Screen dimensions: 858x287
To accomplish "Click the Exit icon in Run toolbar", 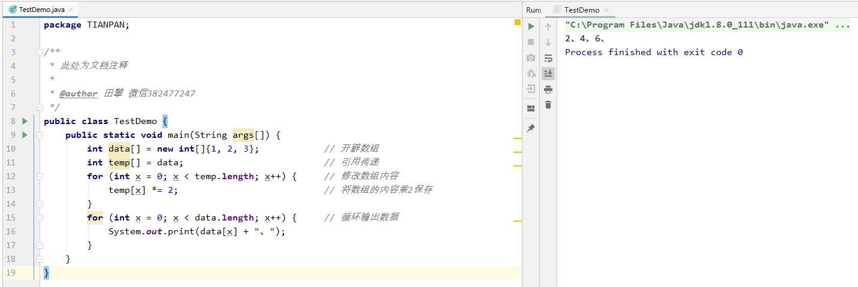I will point(531,89).
